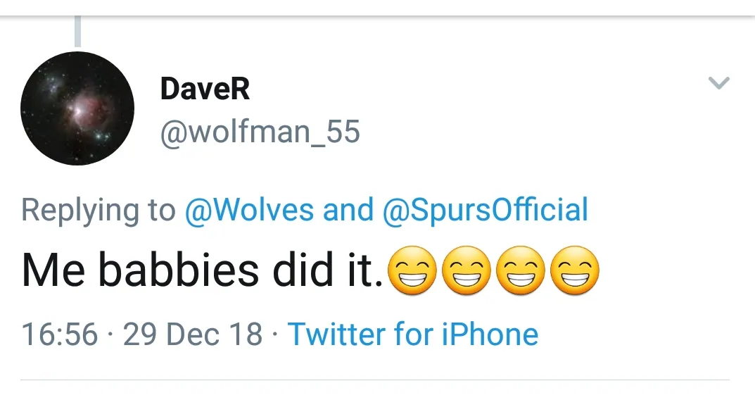Click the @wolfman_55 handle
The width and height of the screenshot is (755, 400).
[260, 132]
